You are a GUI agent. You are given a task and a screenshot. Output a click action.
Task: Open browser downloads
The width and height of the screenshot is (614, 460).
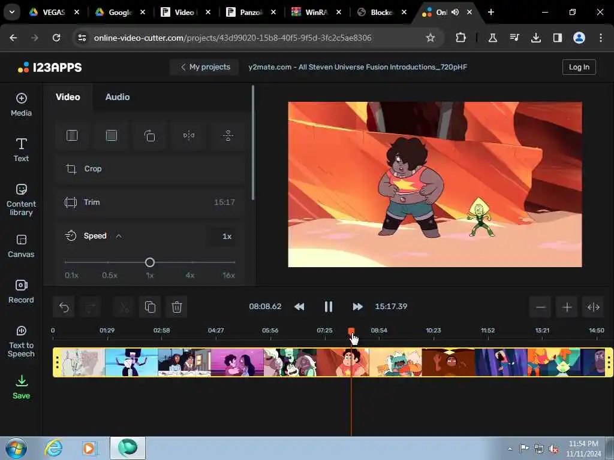[x=535, y=38]
